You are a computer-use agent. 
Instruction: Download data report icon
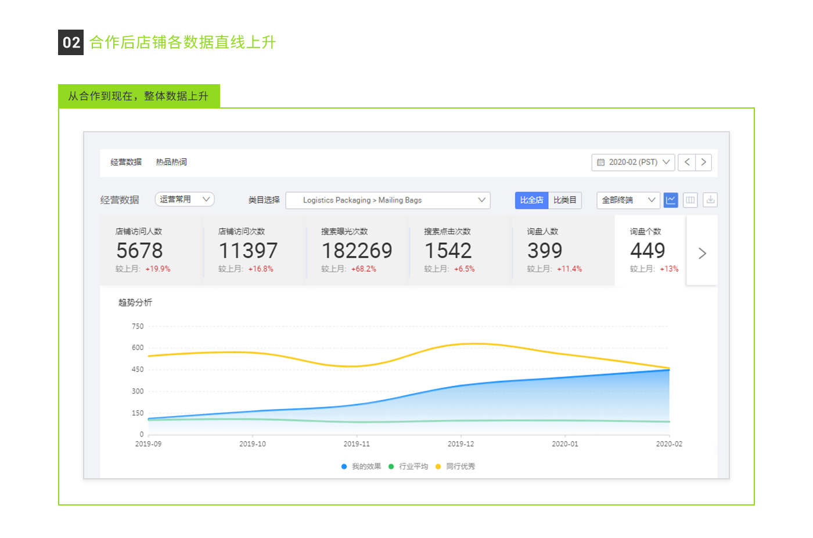click(x=710, y=200)
